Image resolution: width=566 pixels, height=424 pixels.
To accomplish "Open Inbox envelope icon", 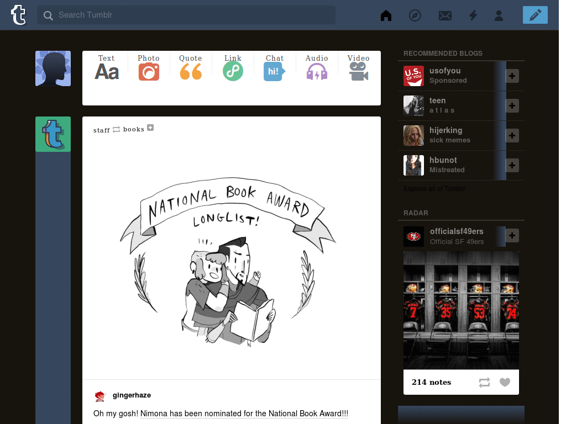I will tap(445, 15).
